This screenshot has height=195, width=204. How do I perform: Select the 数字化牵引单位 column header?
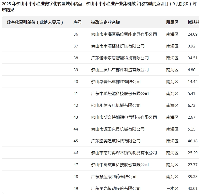point(35,22)
